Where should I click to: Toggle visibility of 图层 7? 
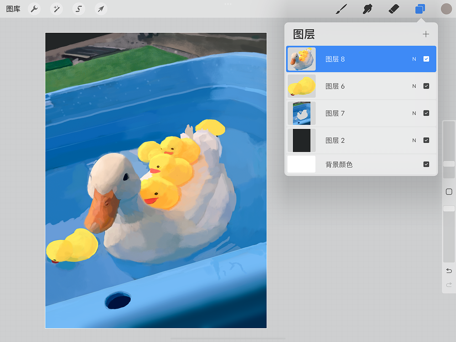click(x=426, y=113)
